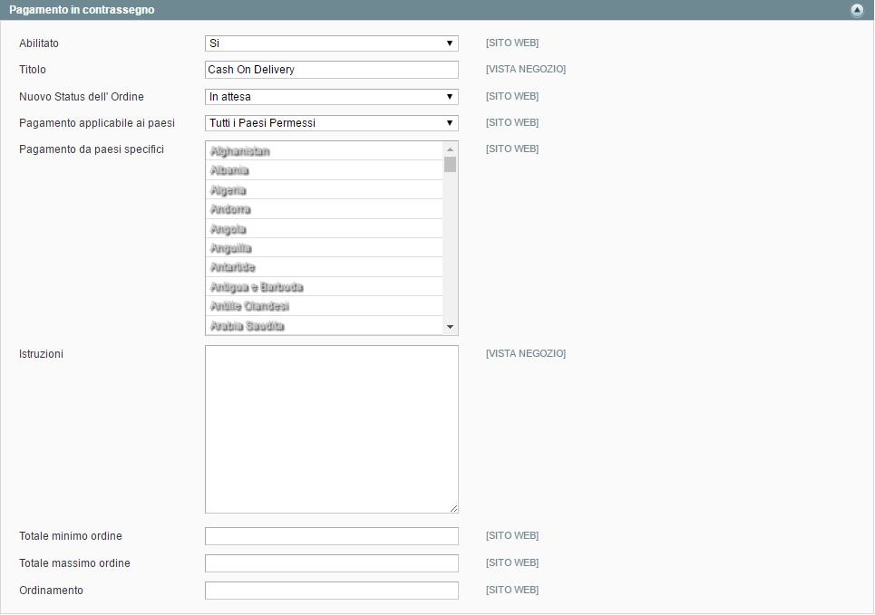The width and height of the screenshot is (875, 615).
Task: Open the Pagamento applicabile ai paesi dropdown
Action: pos(331,122)
